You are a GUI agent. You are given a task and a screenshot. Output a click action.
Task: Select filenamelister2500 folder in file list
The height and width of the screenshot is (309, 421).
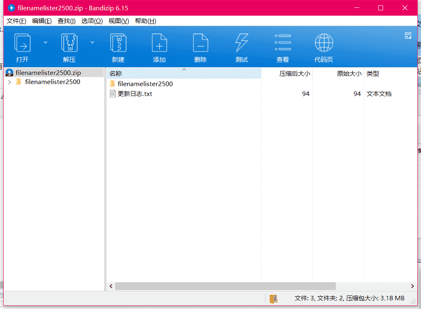pyautogui.click(x=145, y=84)
